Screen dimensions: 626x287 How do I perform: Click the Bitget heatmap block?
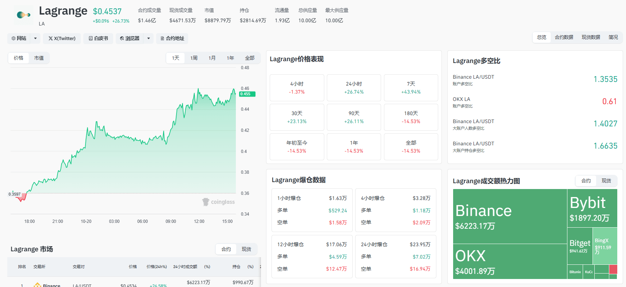pyautogui.click(x=580, y=246)
